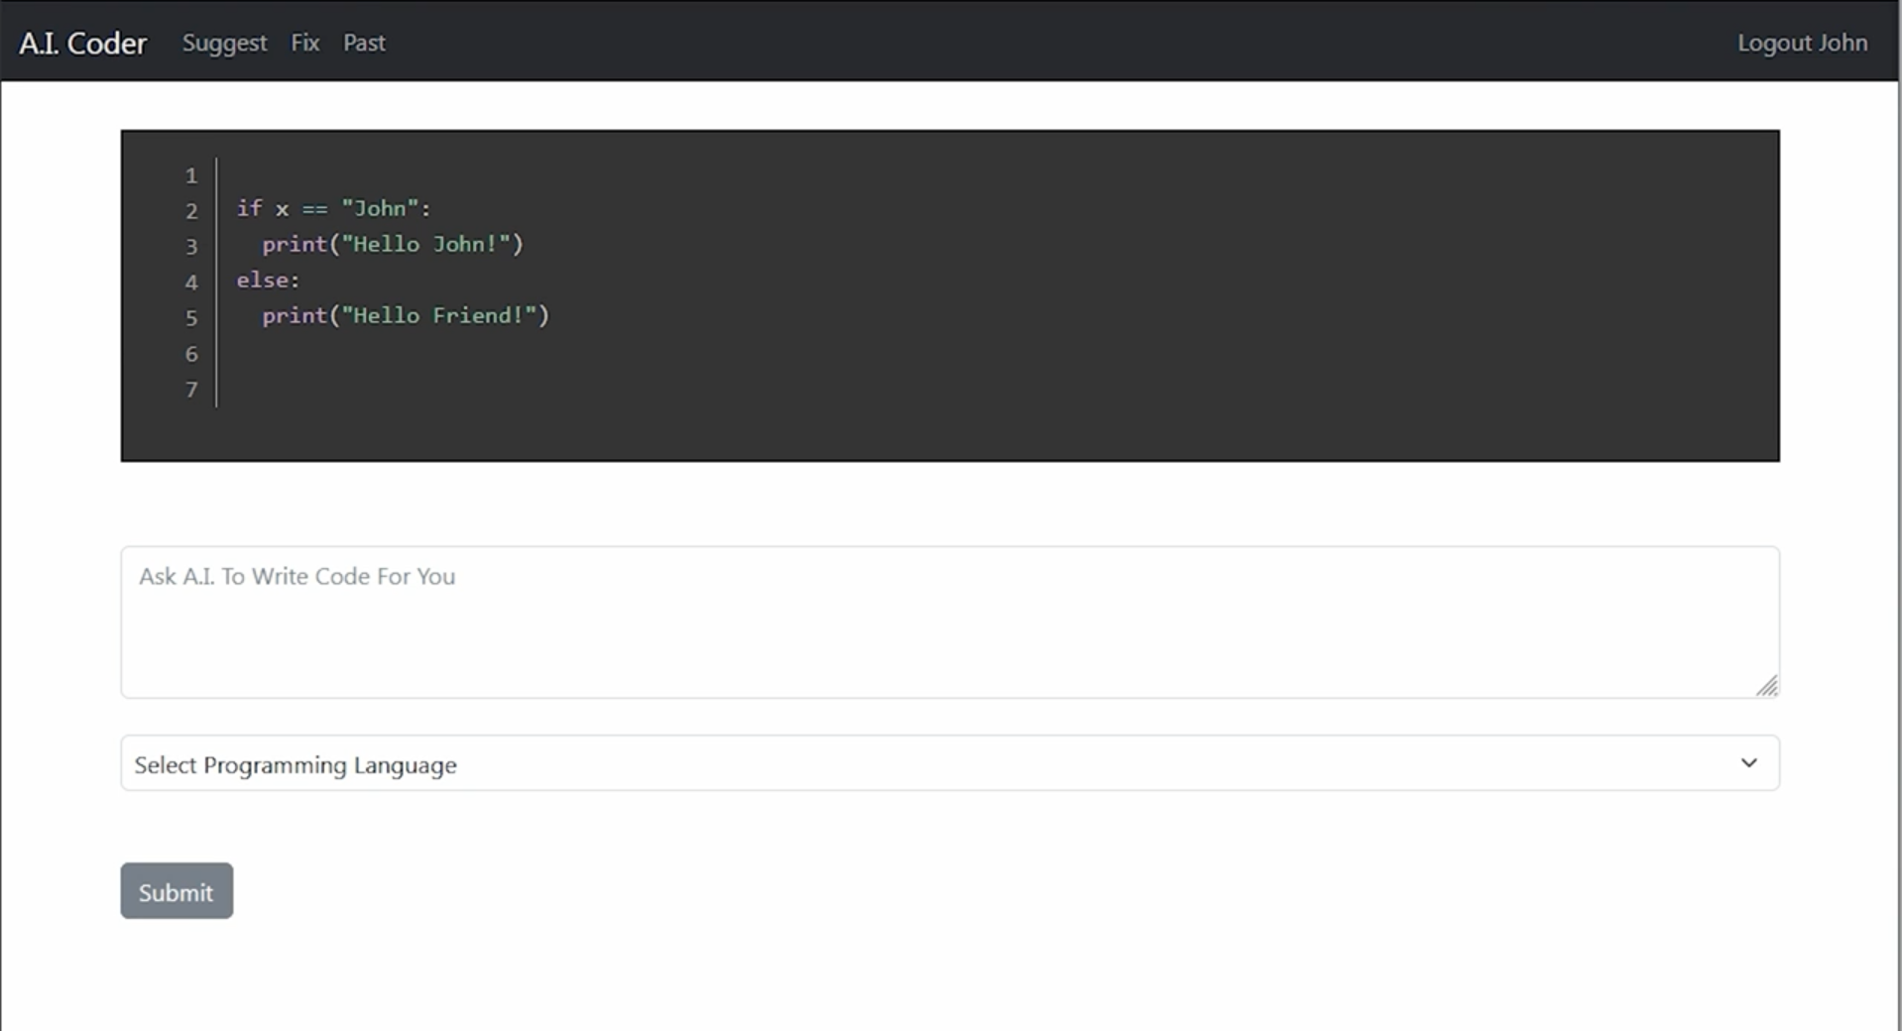Click code line 'print("Hello Friend!")'
Viewport: 1902px width, 1031px height.
point(406,316)
